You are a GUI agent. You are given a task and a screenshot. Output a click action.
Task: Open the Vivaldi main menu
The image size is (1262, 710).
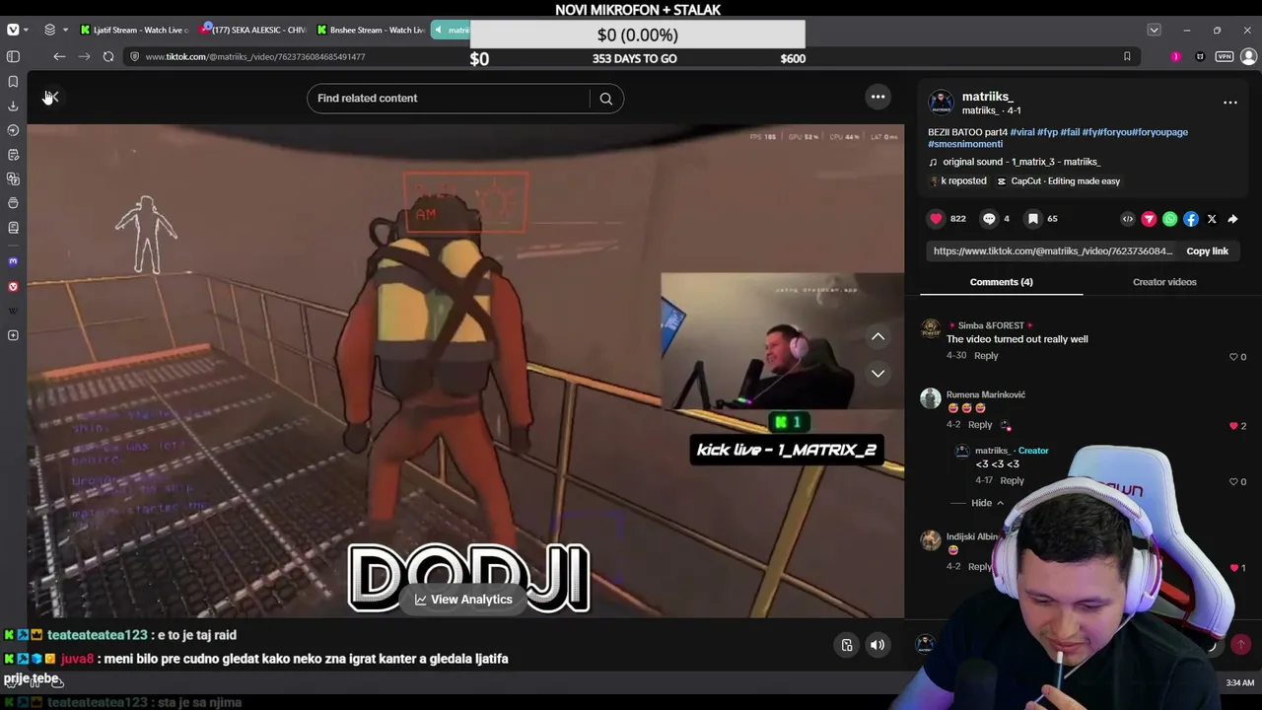(18, 31)
